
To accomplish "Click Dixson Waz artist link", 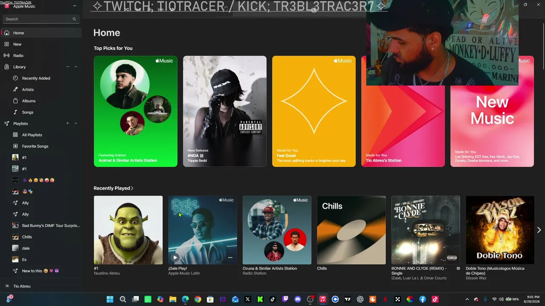I will tap(476, 278).
